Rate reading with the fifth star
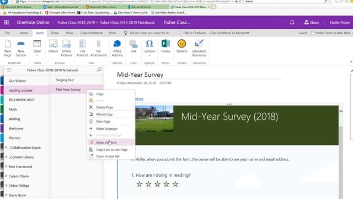 (x=175, y=184)
